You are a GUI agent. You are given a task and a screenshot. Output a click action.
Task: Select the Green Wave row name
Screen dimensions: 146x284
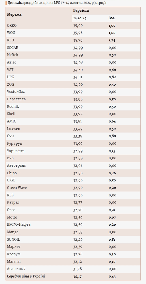[x=17, y=188]
